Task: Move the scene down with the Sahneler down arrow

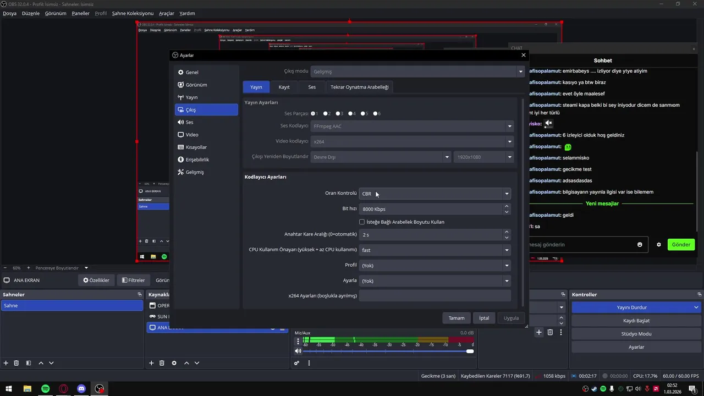Action: tap(51, 363)
